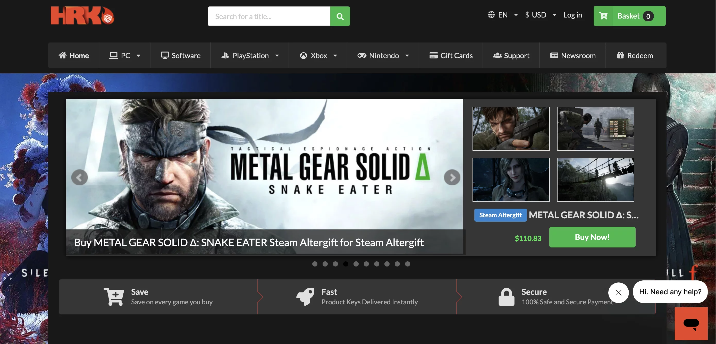This screenshot has height=344, width=716.
Task: Open the Newsroom menu item
Action: pos(572,56)
